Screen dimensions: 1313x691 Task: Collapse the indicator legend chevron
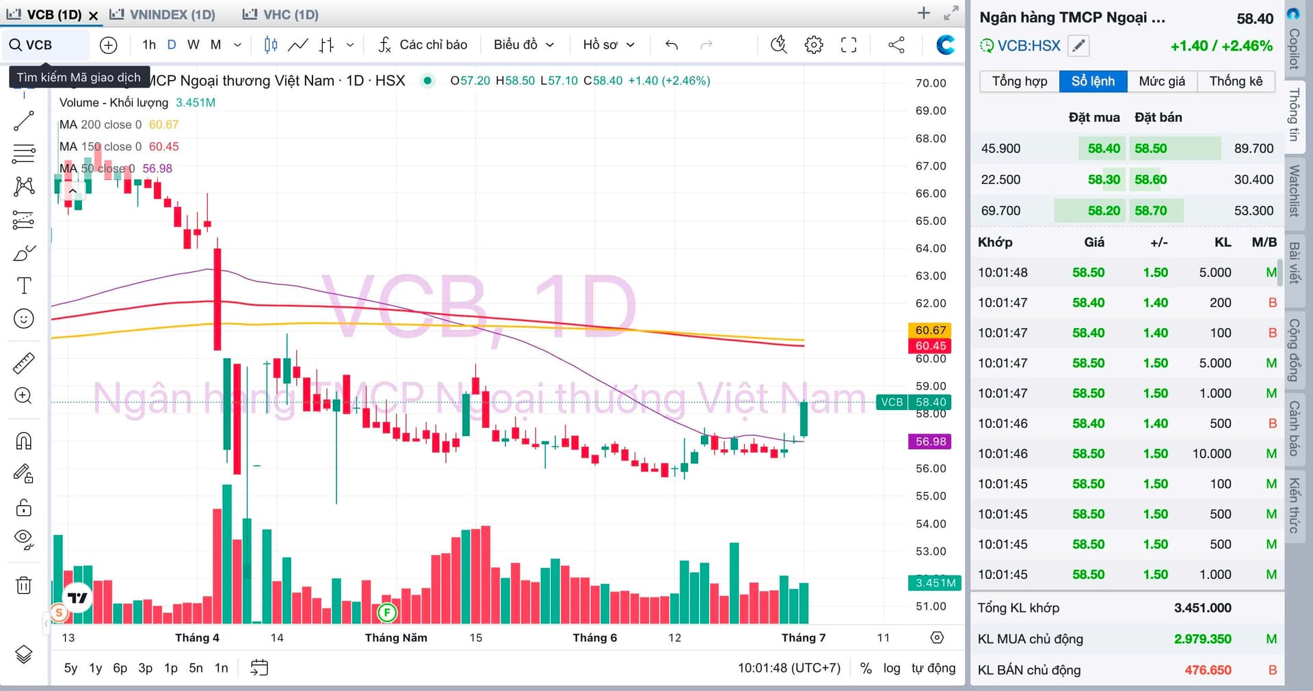pyautogui.click(x=72, y=191)
